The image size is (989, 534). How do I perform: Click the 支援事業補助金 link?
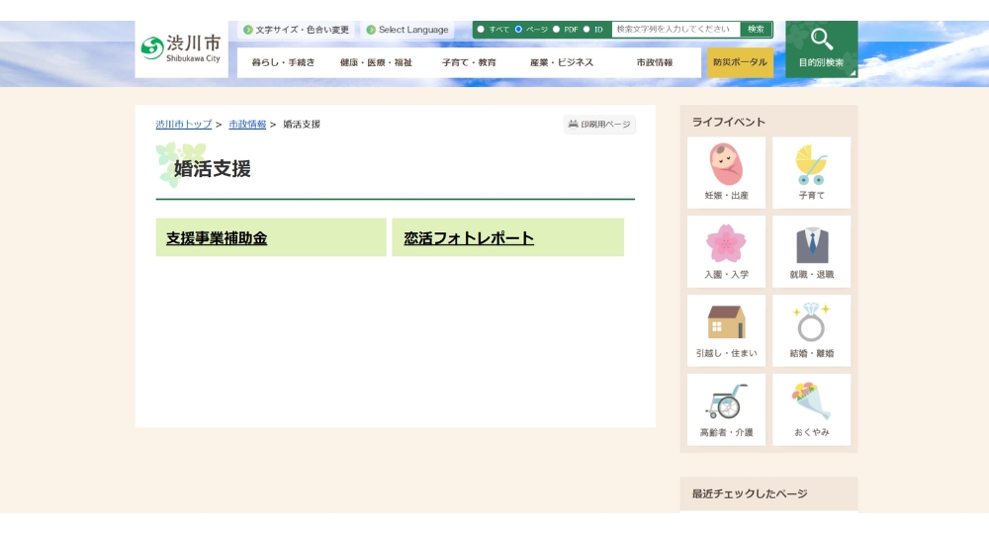pyautogui.click(x=217, y=238)
